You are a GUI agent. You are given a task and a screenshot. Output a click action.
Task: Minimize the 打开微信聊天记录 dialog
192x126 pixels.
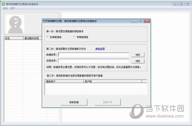(x=134, y=21)
